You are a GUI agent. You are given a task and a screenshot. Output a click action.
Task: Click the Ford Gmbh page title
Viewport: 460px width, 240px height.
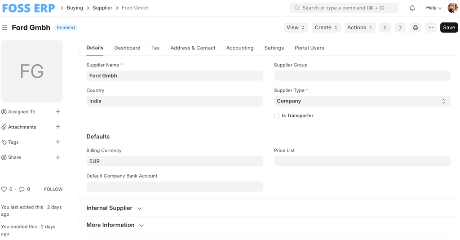pos(31,27)
